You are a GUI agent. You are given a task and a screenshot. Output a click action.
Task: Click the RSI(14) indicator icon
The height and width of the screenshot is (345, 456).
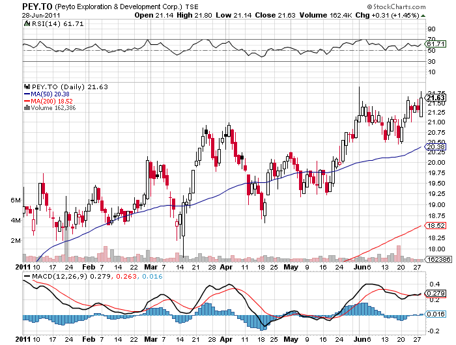27,23
